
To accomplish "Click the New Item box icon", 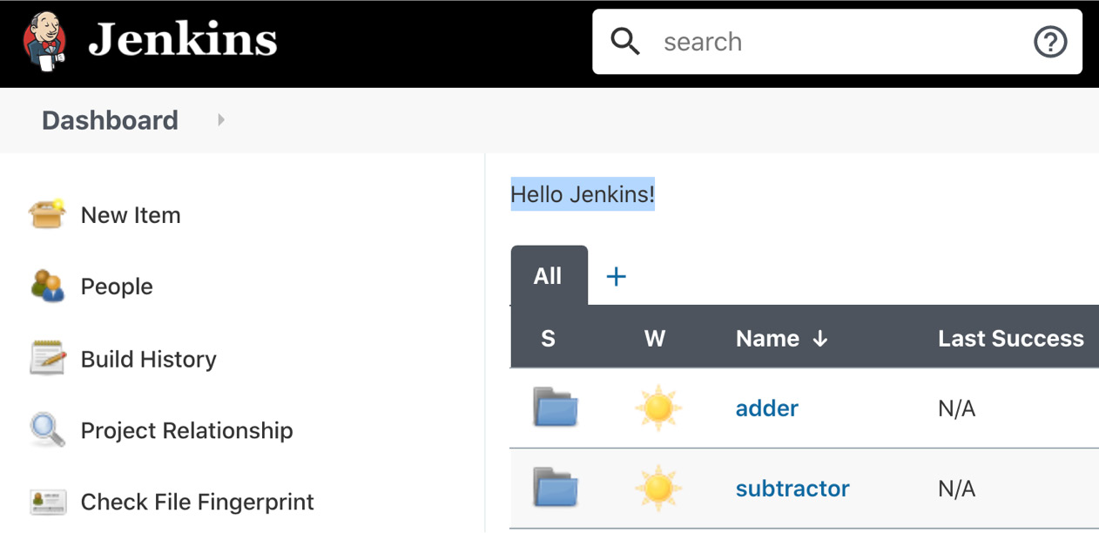I will click(47, 214).
